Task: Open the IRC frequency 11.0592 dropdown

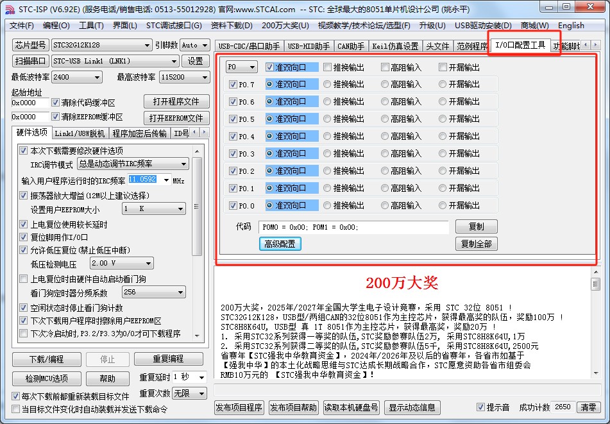Action: point(166,180)
